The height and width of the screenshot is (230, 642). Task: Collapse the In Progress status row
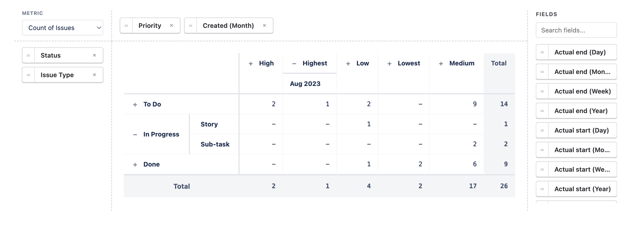coord(135,135)
